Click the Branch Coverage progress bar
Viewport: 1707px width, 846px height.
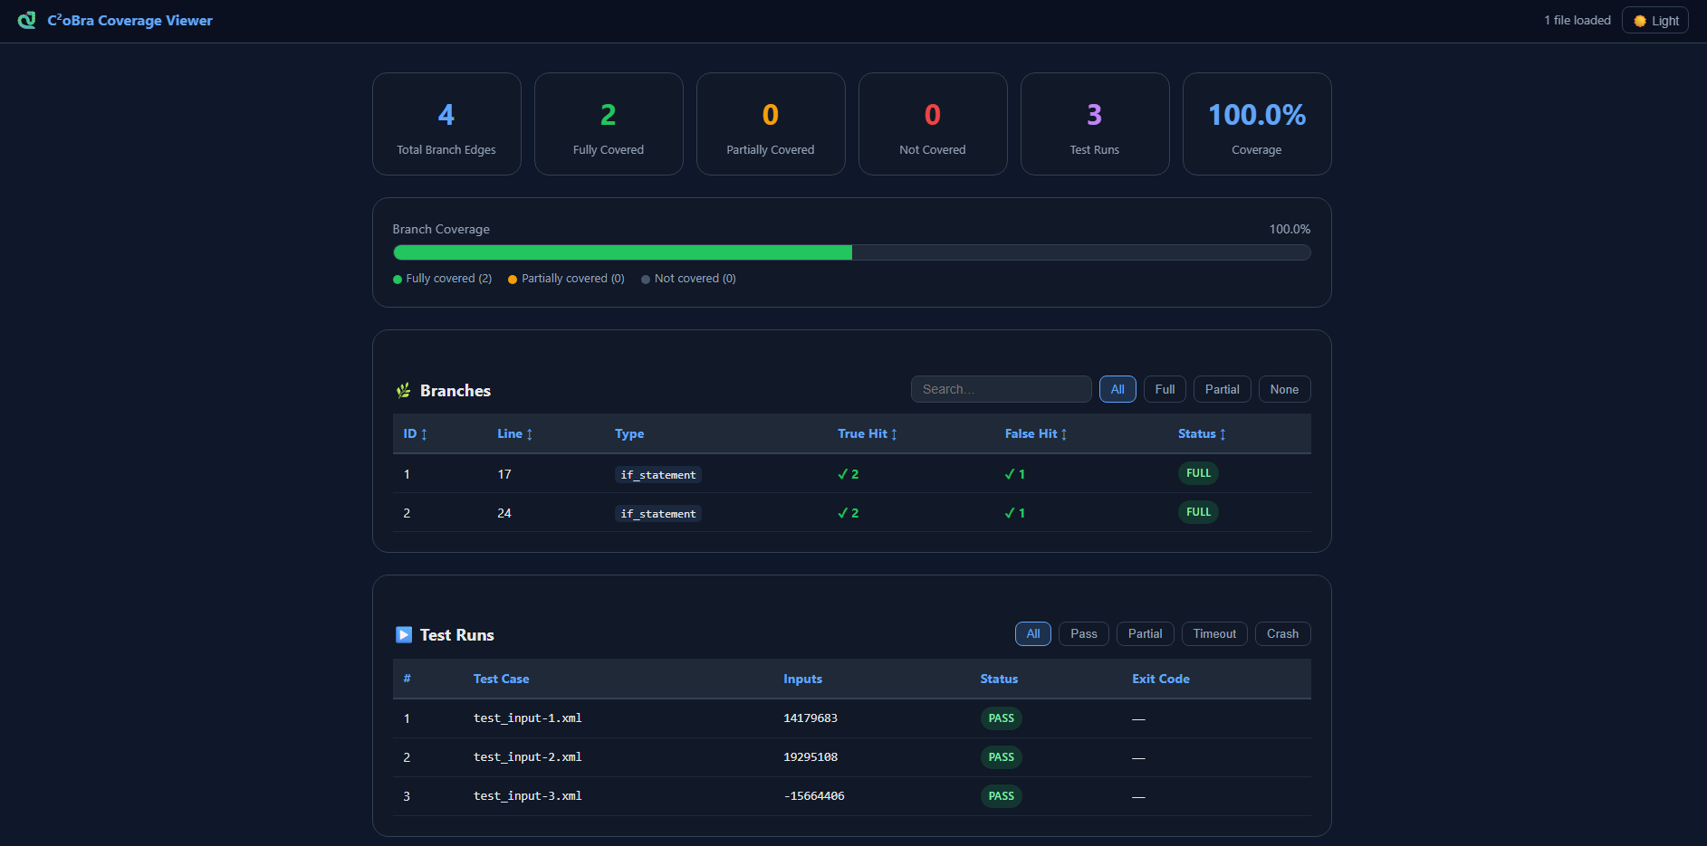(851, 252)
